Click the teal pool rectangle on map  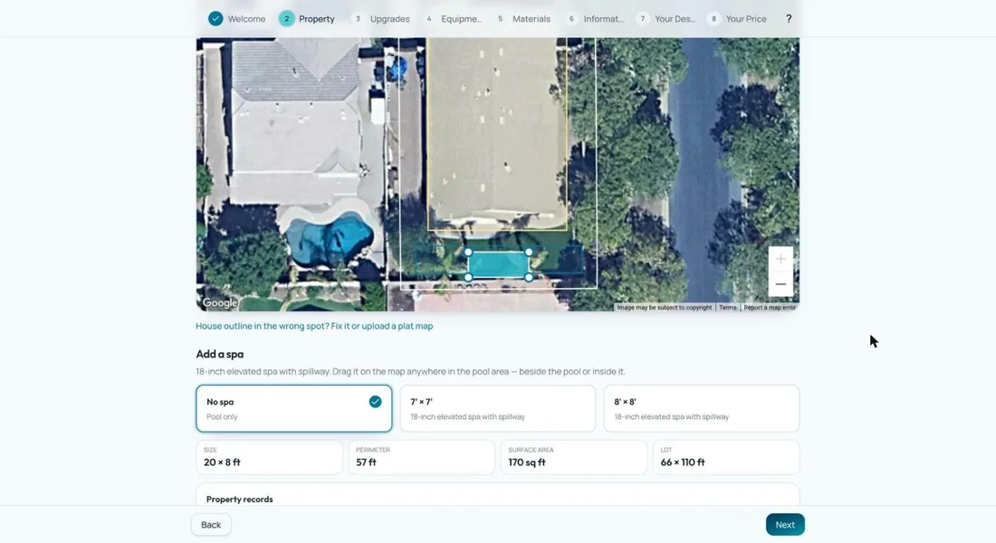[x=499, y=265]
